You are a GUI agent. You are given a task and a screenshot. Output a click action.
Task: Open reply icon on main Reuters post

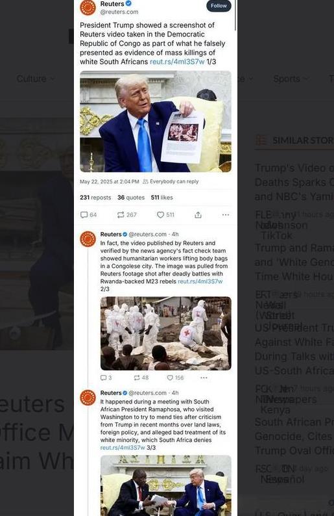coord(84,215)
